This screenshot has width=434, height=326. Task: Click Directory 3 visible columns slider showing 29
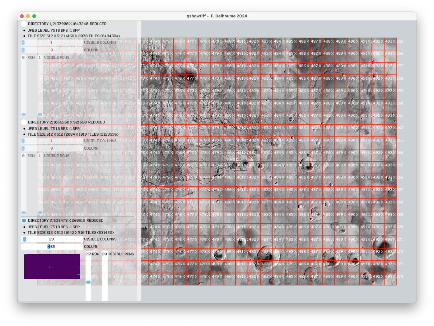pos(52,239)
